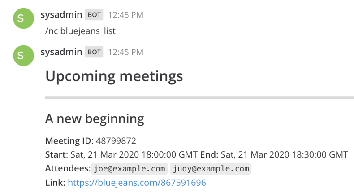Open the sysadmin profile from the first message
This screenshot has width=354, height=193.
pyautogui.click(x=61, y=15)
